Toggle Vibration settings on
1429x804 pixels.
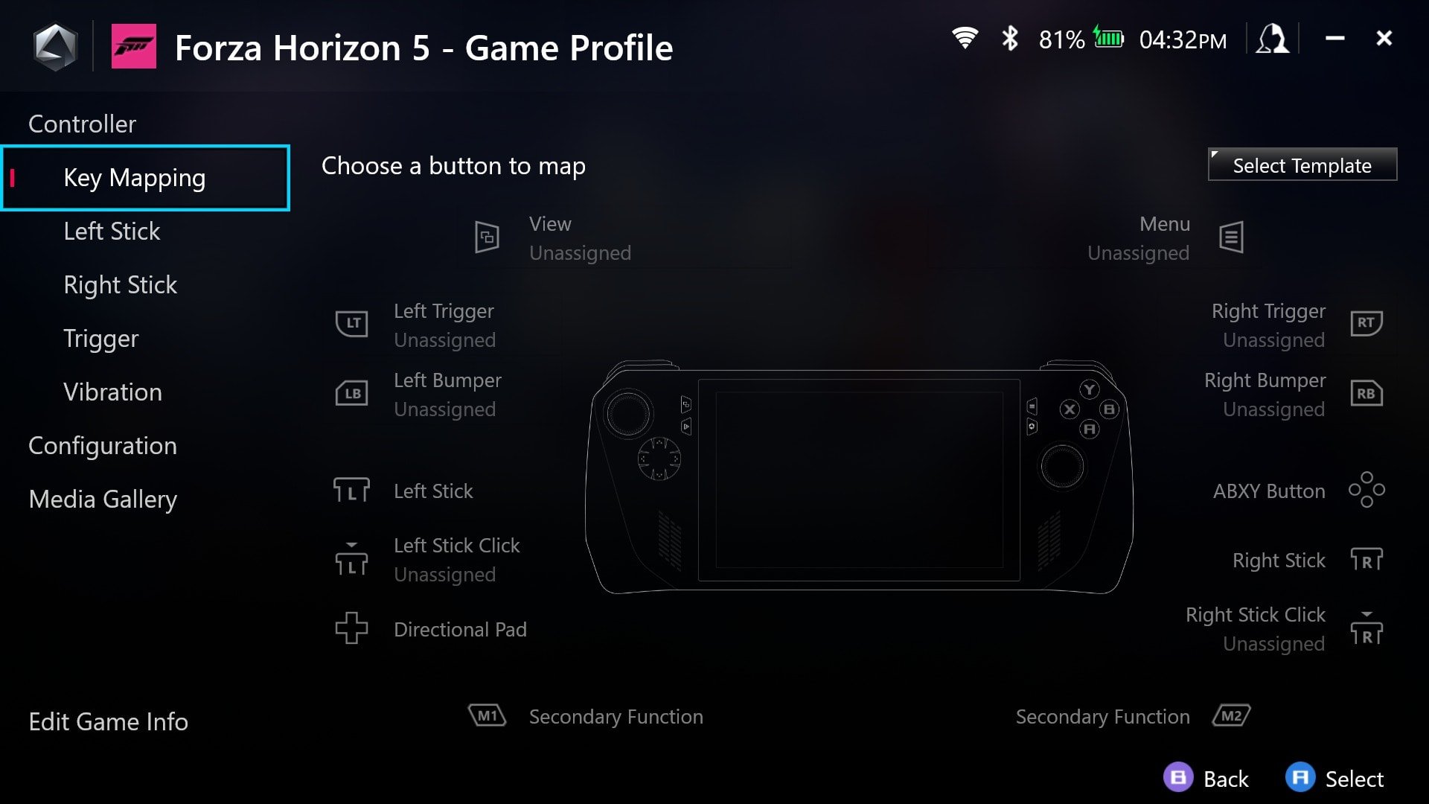pos(112,392)
